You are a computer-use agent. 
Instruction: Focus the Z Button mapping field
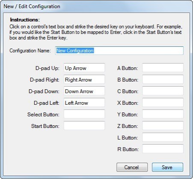(163, 126)
